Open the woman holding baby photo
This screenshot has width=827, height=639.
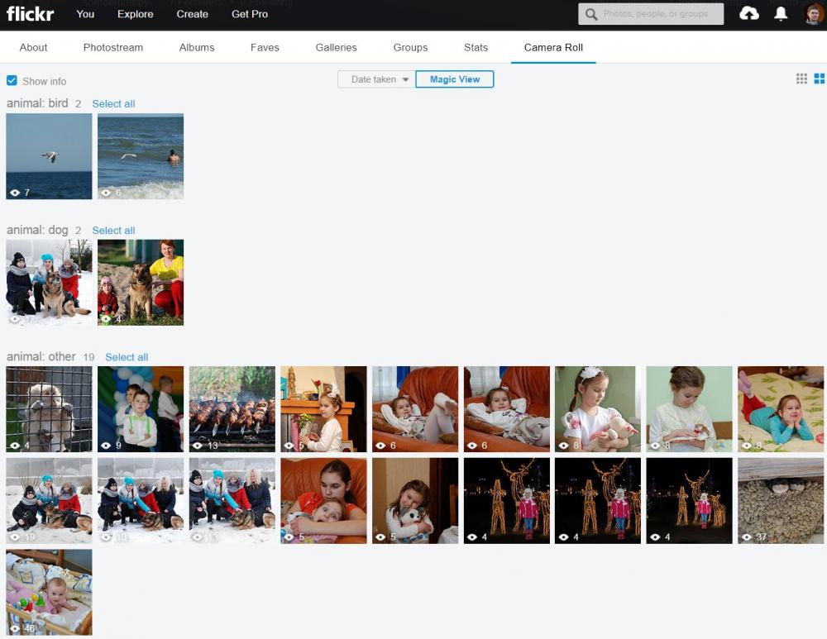coord(323,501)
